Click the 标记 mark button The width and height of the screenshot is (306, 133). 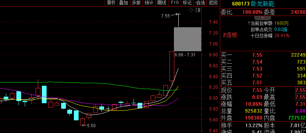(187, 3)
